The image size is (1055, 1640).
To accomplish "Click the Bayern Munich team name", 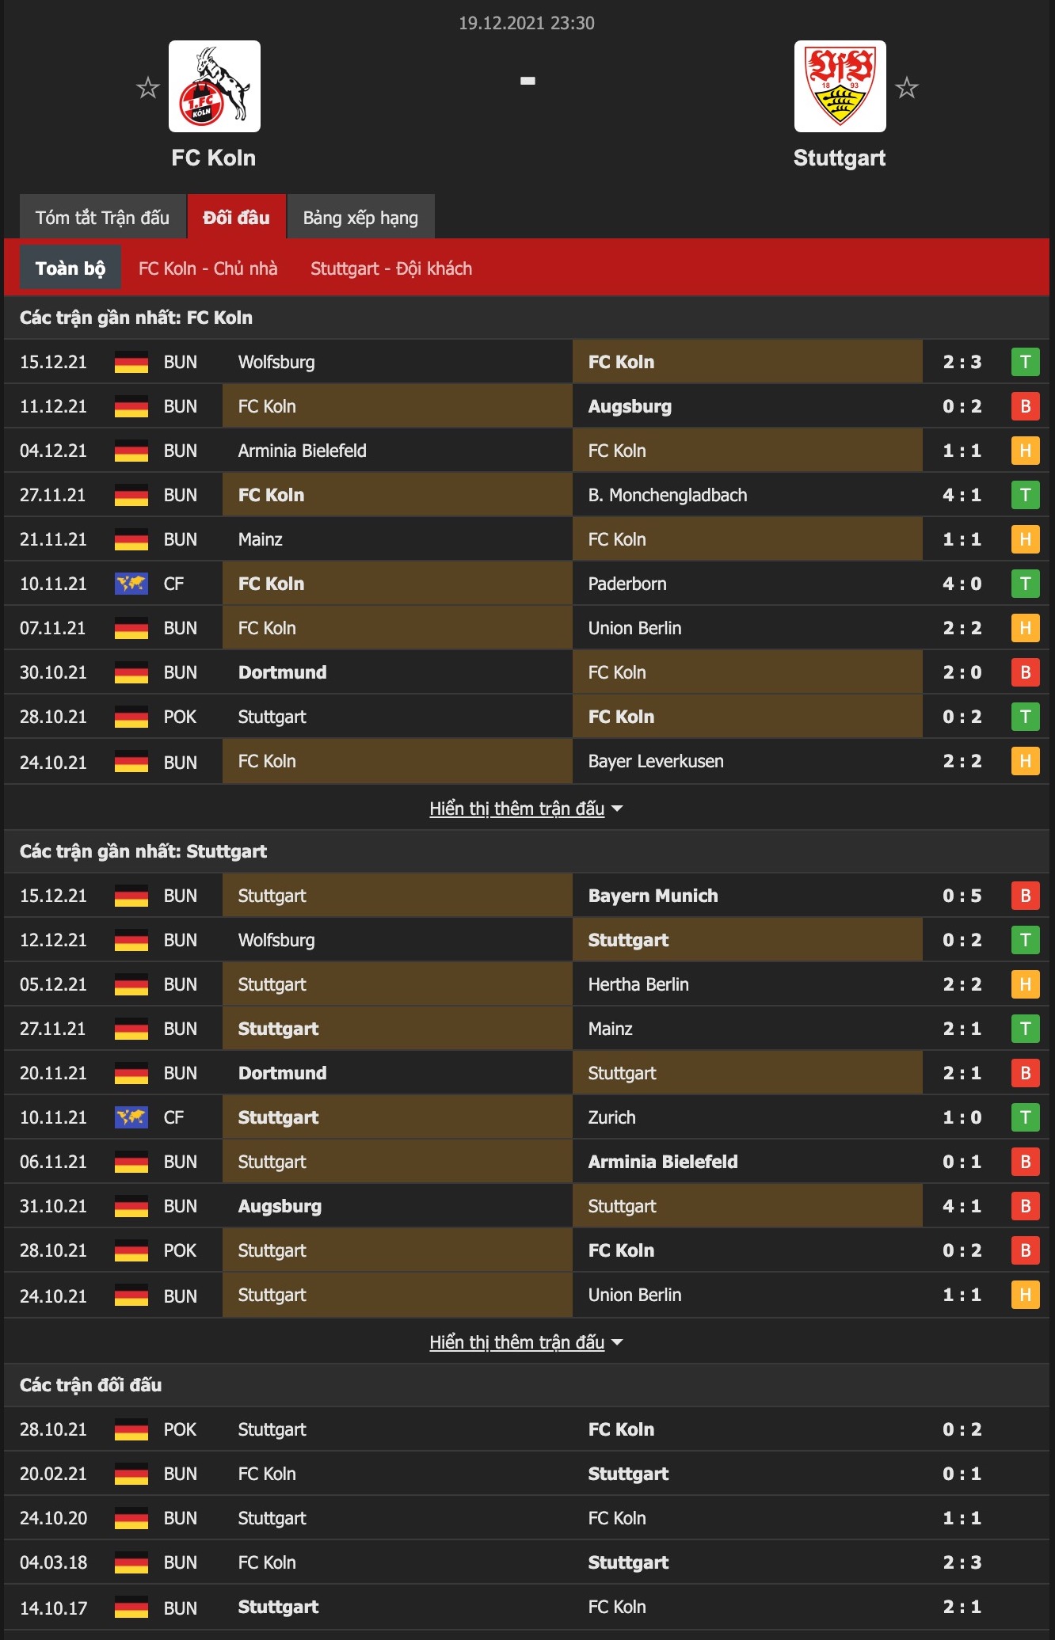I will tap(653, 896).
